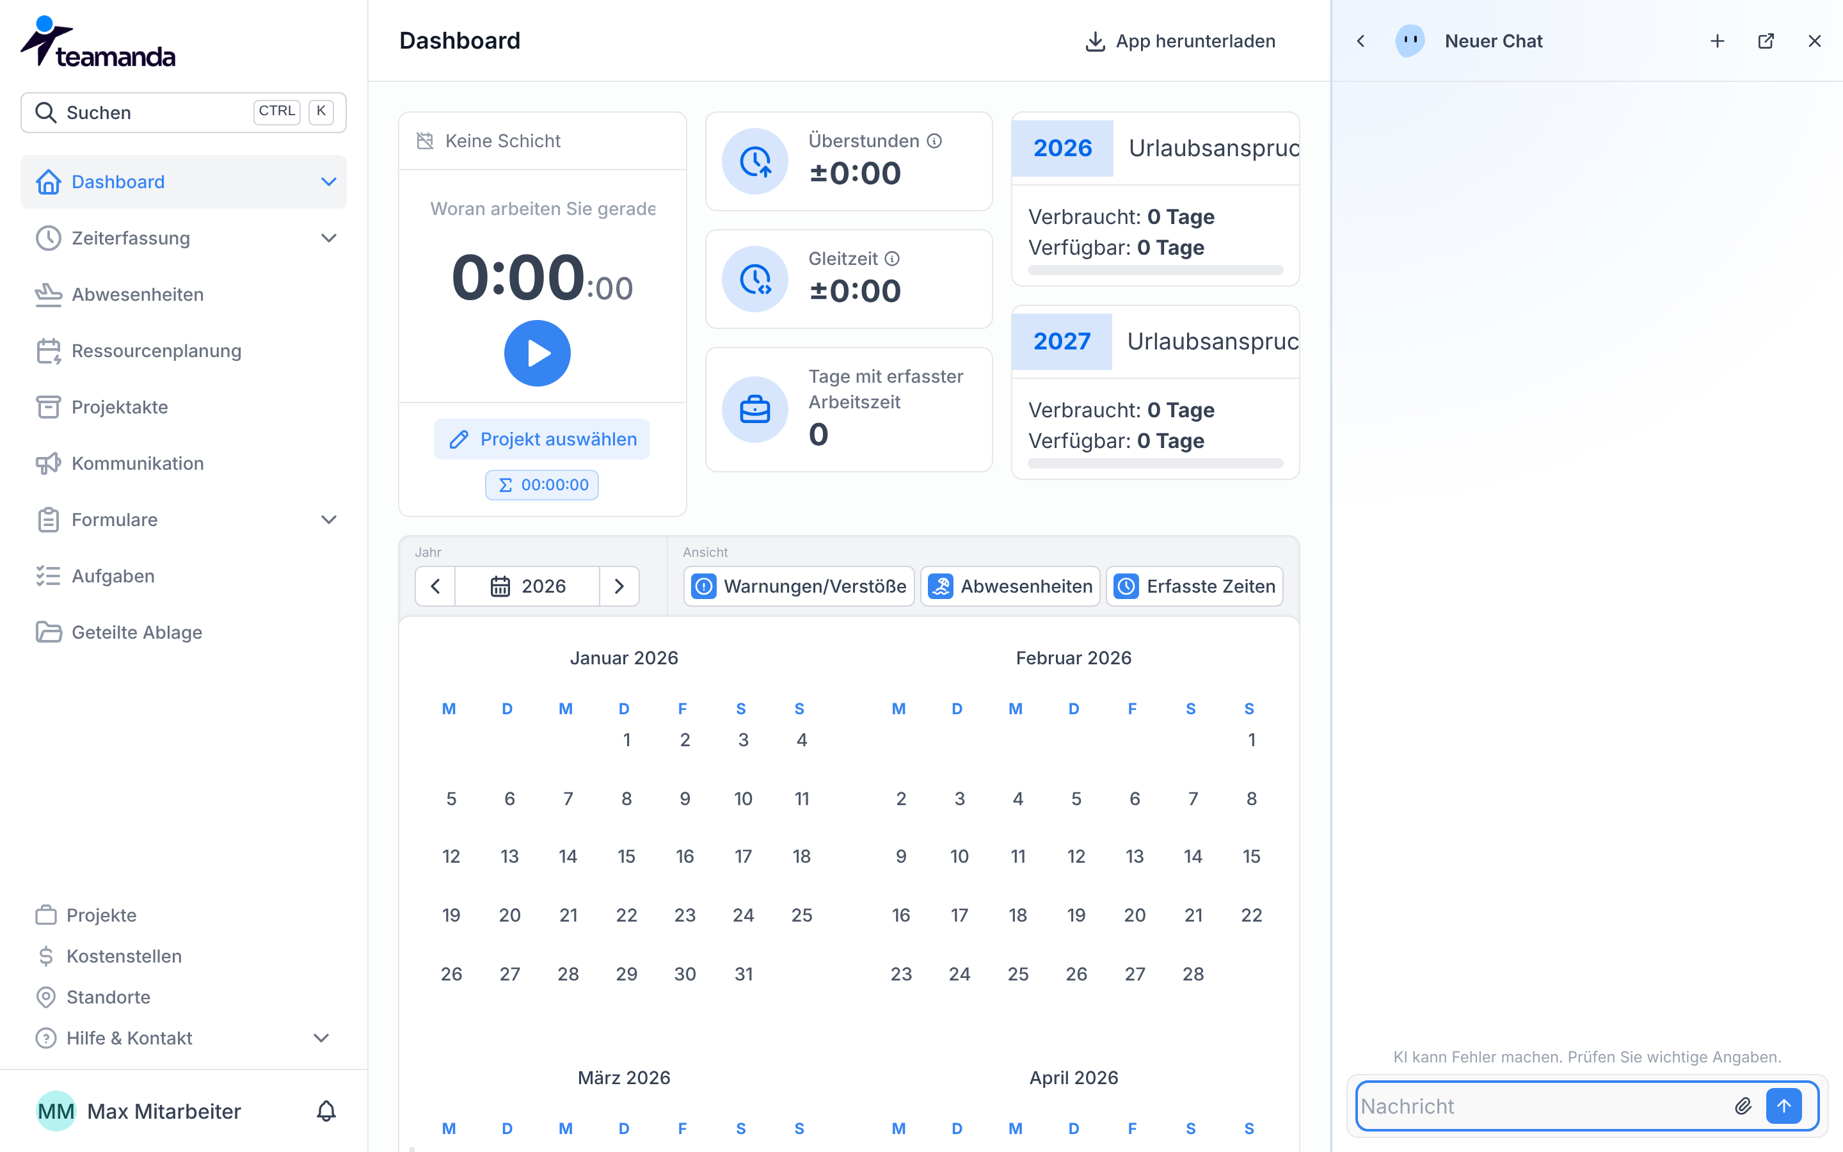This screenshot has height=1152, width=1843.
Task: Click the Überstunden clock icon
Action: tap(754, 161)
